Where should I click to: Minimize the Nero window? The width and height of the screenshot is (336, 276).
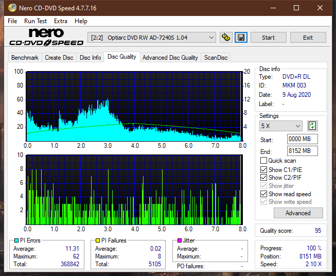point(273,8)
